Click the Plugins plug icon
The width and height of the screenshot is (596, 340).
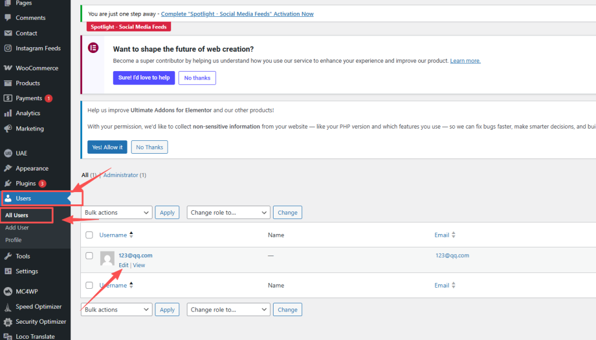click(8, 183)
